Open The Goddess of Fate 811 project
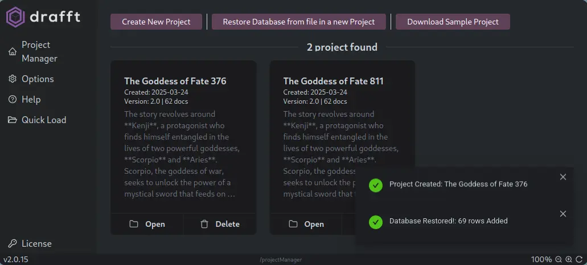The image size is (587, 265). [306, 224]
